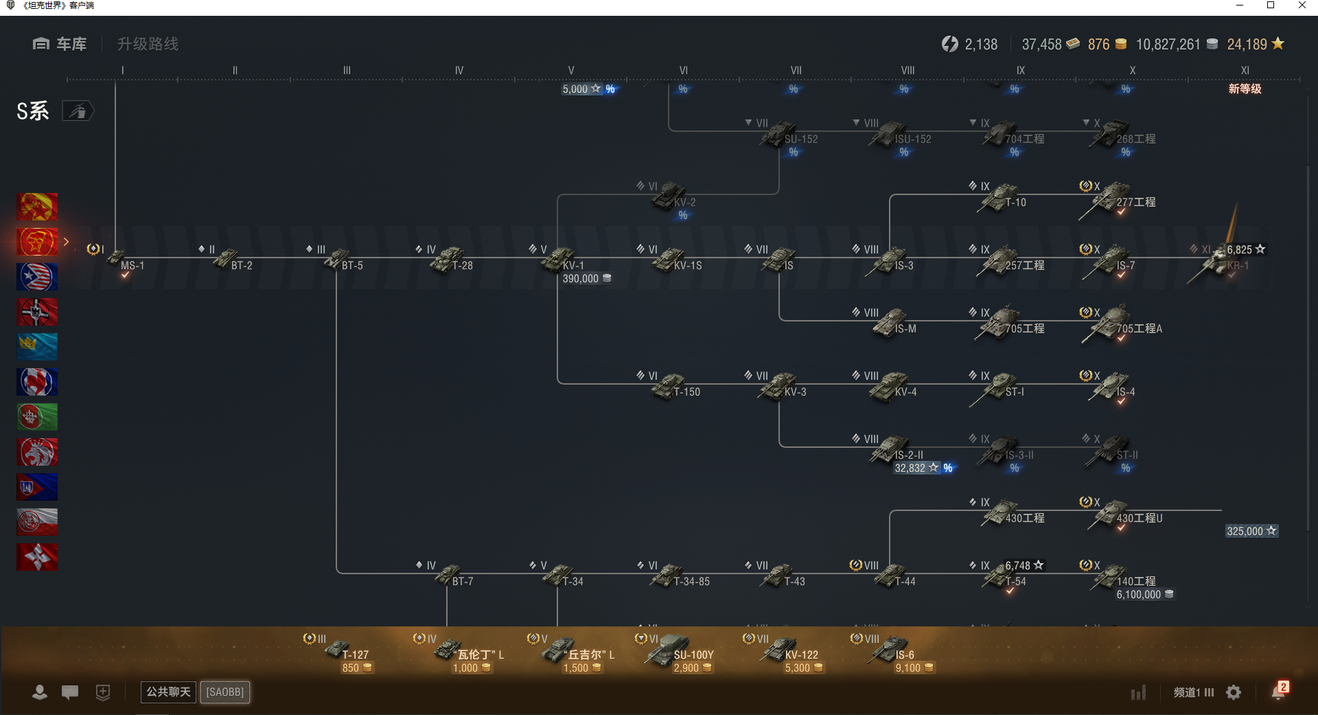Viewport: 1318px width, 715px height.
Task: Click the gold balance 876
Action: 1107,44
